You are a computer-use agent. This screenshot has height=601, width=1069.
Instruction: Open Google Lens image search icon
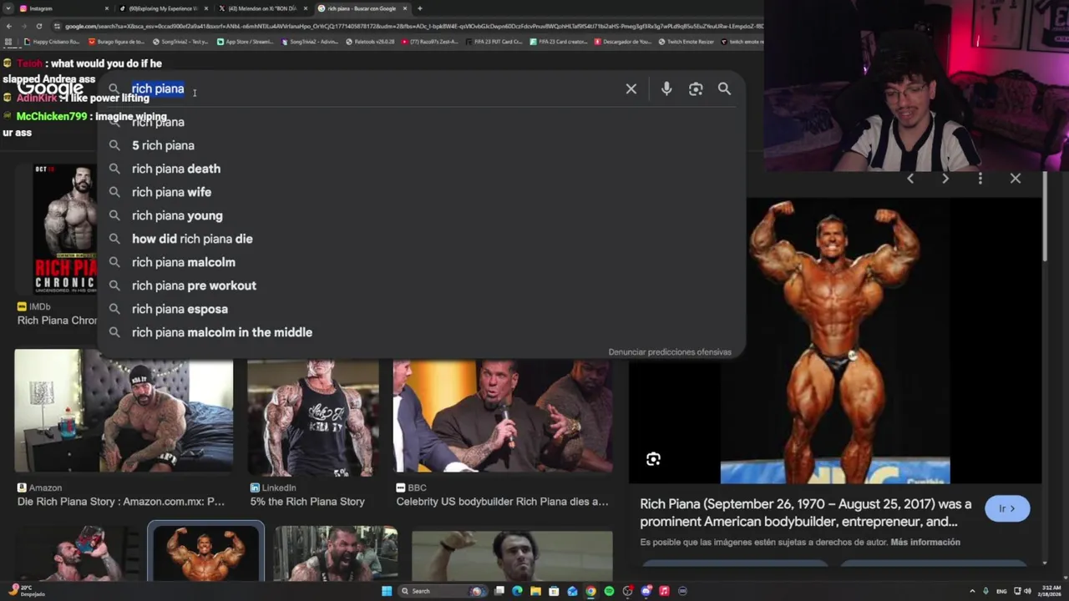click(696, 88)
